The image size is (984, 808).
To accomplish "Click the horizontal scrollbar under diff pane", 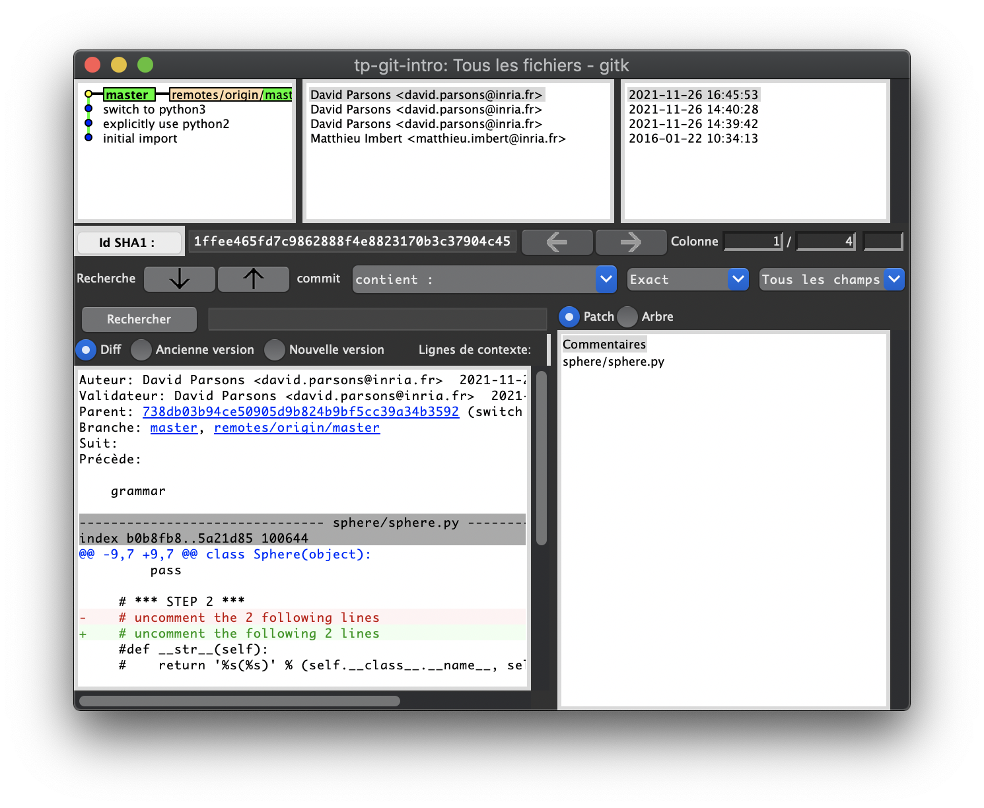I will (239, 701).
